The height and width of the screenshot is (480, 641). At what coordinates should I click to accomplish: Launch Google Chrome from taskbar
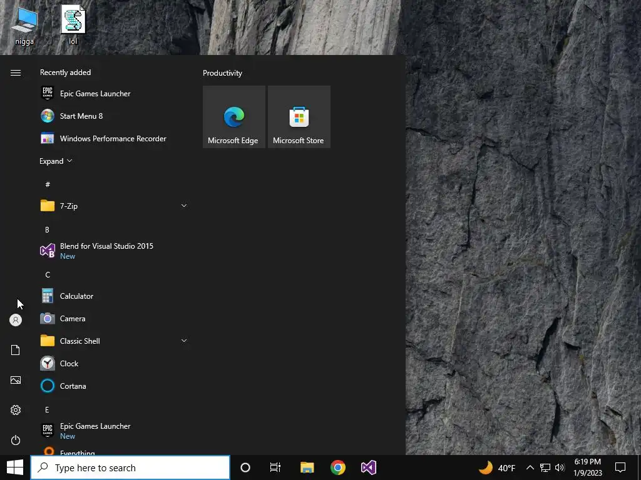point(337,467)
